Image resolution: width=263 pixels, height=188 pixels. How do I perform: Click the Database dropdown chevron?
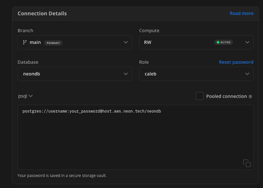point(126,74)
